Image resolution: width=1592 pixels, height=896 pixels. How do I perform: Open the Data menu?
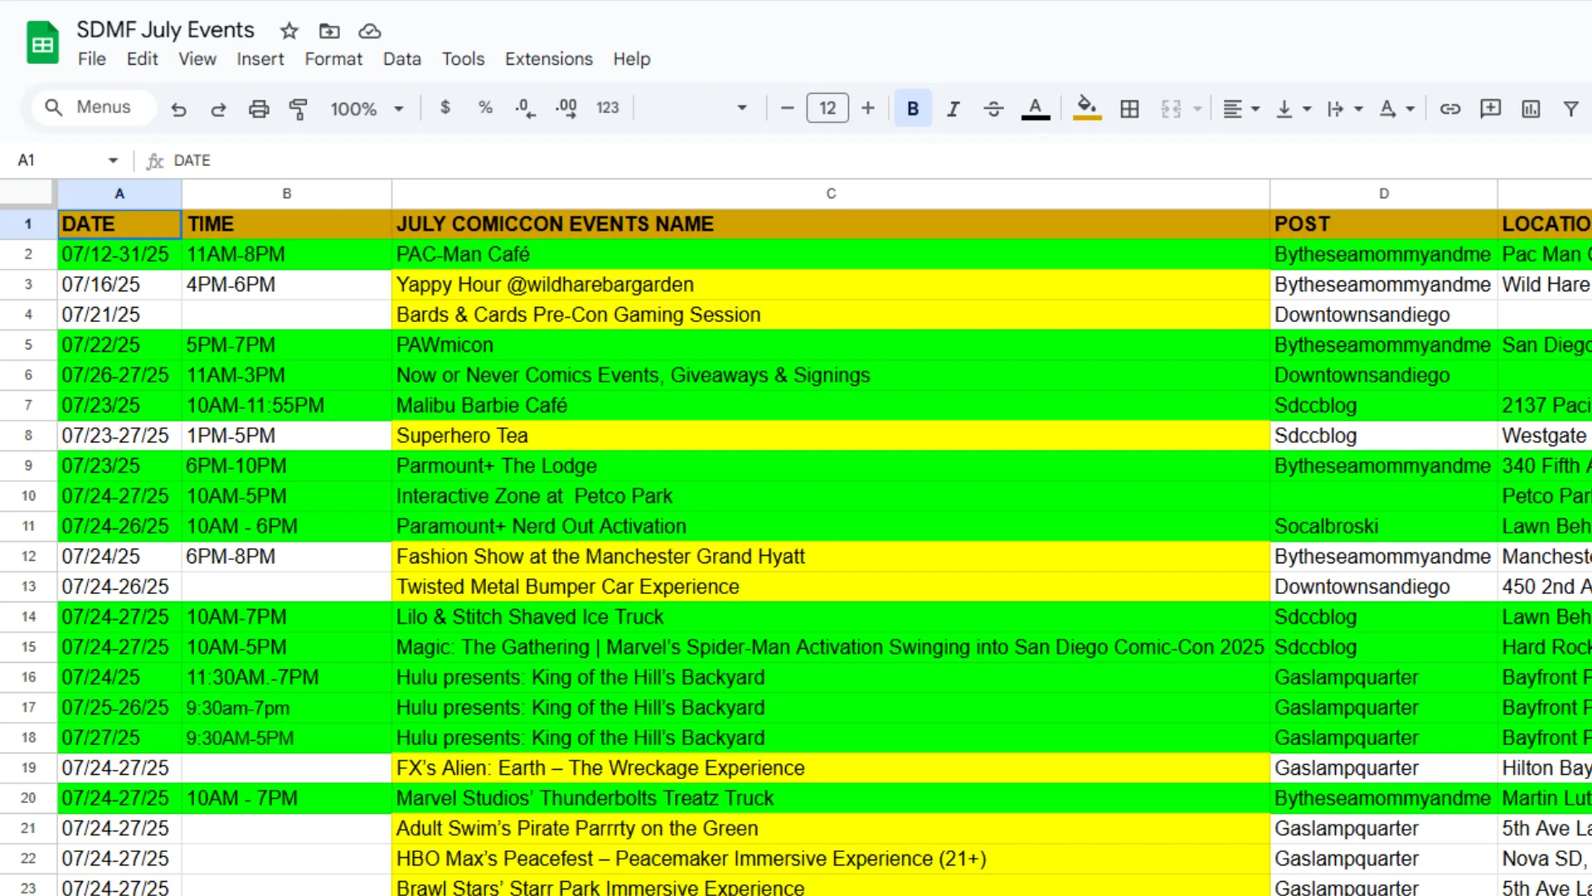point(402,59)
